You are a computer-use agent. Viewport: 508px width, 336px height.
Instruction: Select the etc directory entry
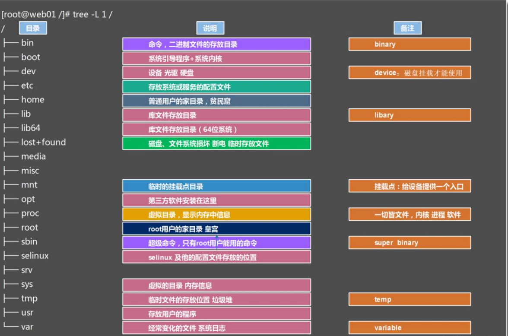[x=27, y=85]
